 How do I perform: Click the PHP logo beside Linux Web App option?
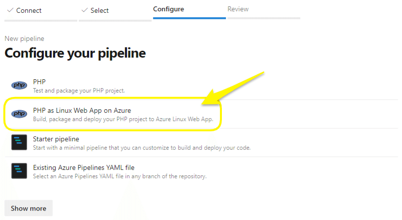[19, 114]
